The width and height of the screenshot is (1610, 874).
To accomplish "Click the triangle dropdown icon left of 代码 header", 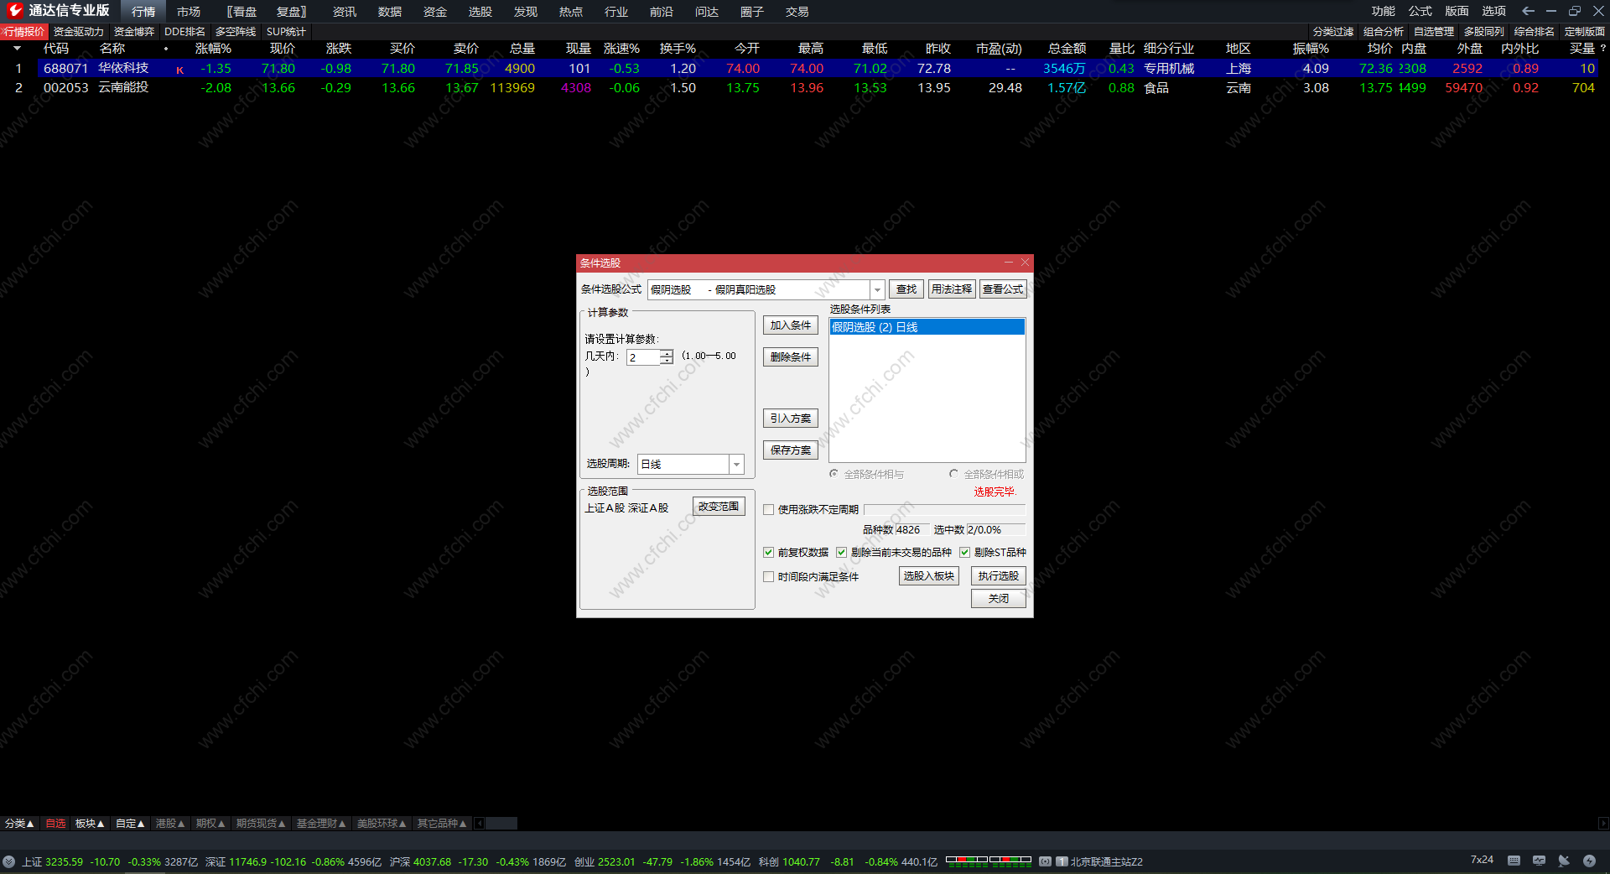I will pos(17,49).
